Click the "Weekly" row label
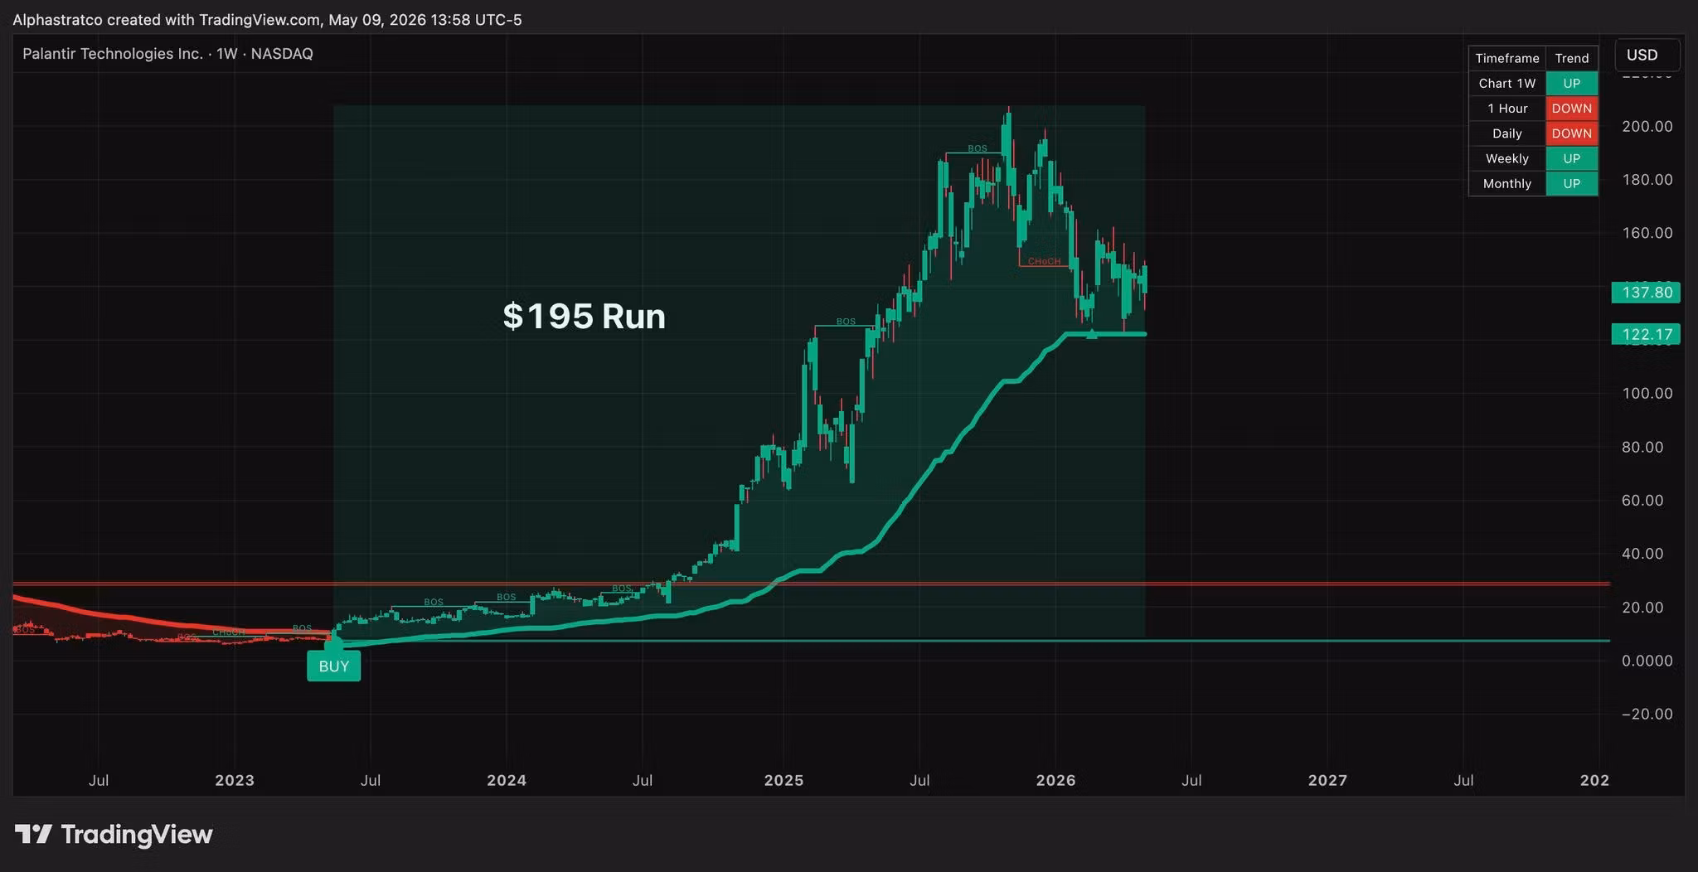The width and height of the screenshot is (1698, 872). [x=1507, y=158]
